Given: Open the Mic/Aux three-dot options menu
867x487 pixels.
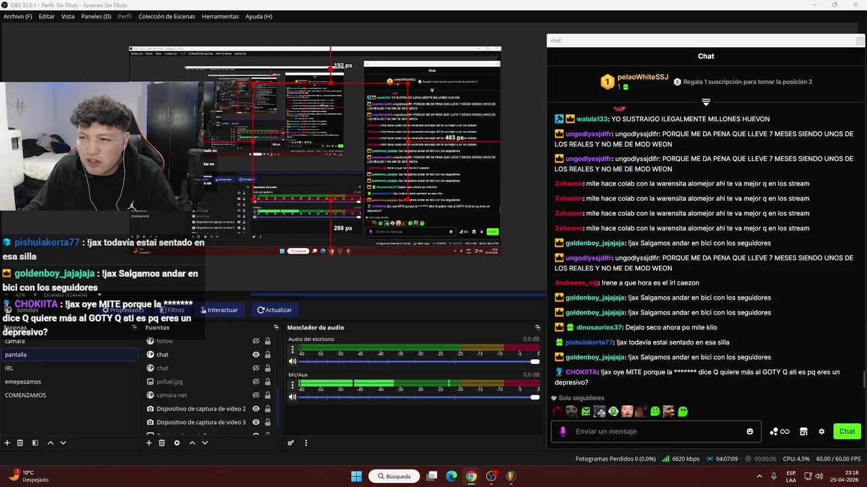Looking at the screenshot, I should pos(293,385).
